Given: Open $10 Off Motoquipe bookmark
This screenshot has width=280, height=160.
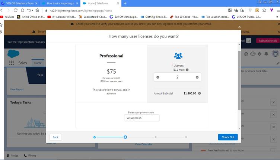Looking at the screenshot, I should point(124,17).
